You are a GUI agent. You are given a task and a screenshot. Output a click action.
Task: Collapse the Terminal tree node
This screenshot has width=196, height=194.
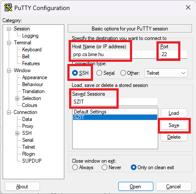9,43
